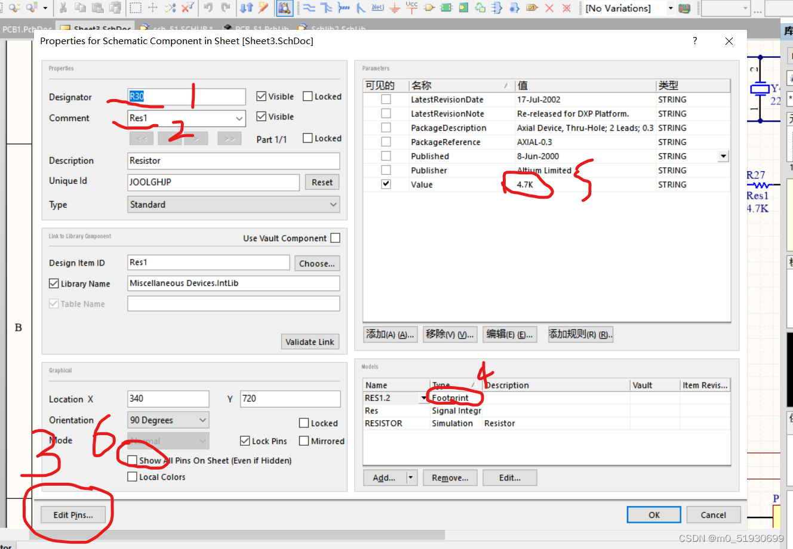
Task: Open the Published row value dropdown arrow
Action: 723,156
